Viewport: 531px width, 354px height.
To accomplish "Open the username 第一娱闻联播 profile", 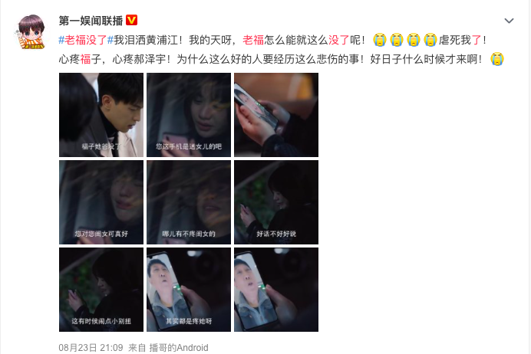I will click(x=91, y=21).
